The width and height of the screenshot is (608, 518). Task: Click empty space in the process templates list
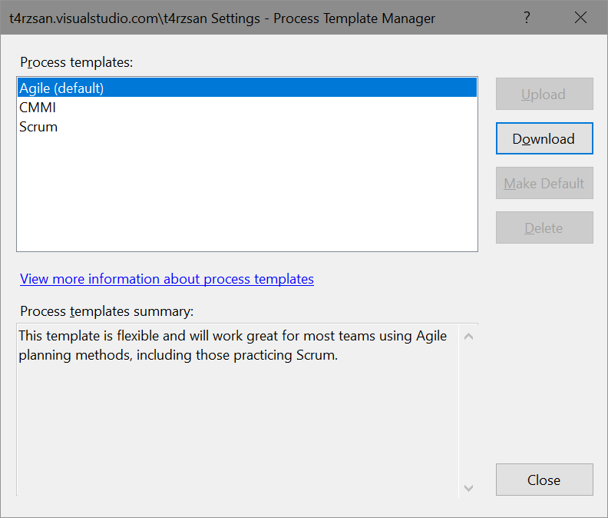[x=246, y=192]
